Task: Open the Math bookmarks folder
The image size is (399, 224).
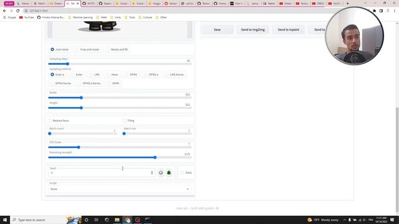Action: (x=102, y=17)
